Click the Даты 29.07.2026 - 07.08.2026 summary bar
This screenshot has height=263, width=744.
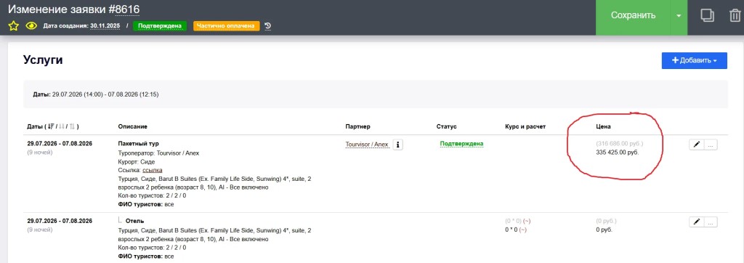(x=376, y=94)
